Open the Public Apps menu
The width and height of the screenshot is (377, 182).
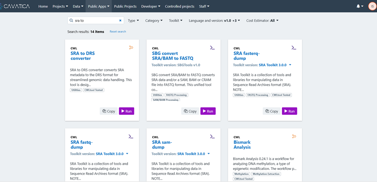tap(99, 6)
